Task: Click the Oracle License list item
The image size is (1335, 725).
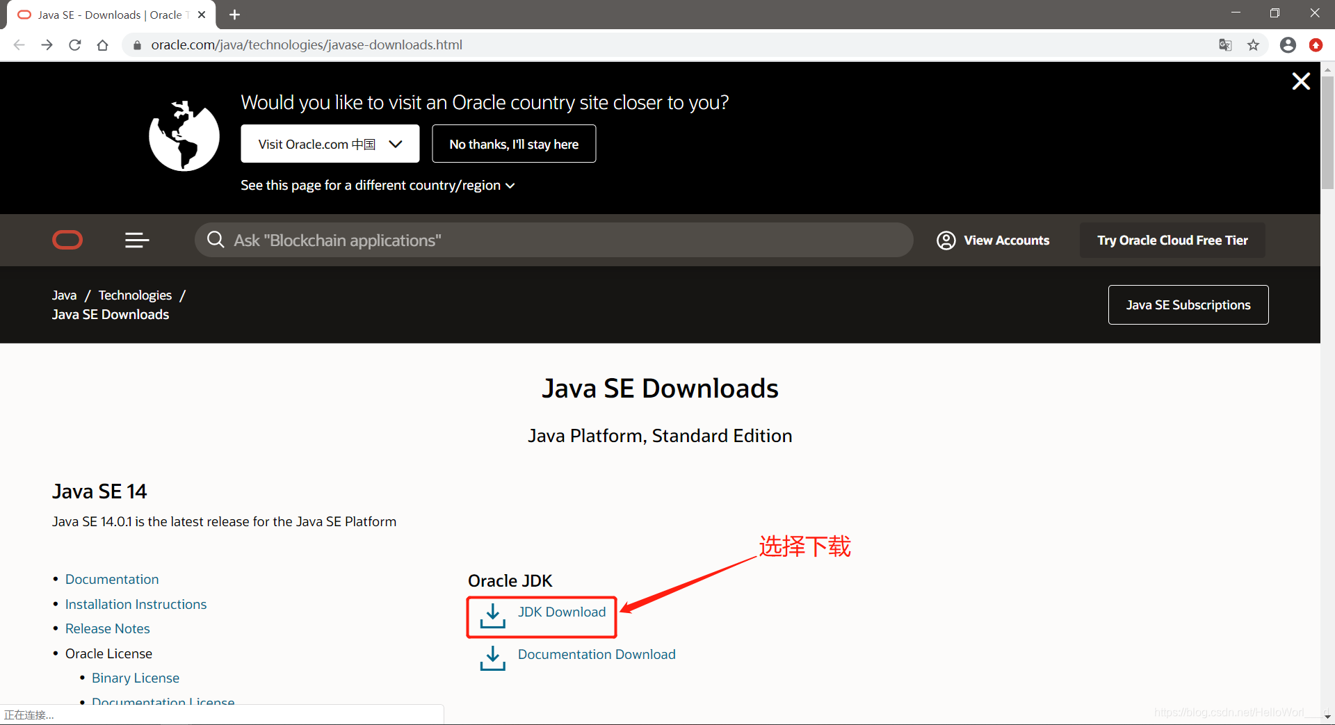Action: pos(108,653)
